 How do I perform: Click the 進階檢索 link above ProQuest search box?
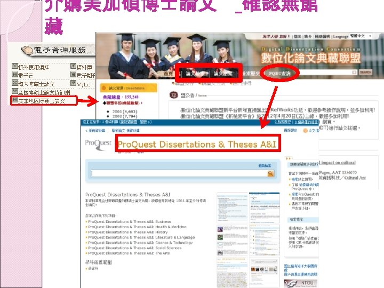click(x=265, y=165)
